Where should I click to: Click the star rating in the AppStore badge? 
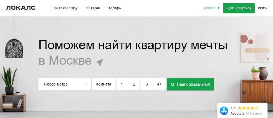[248, 108]
